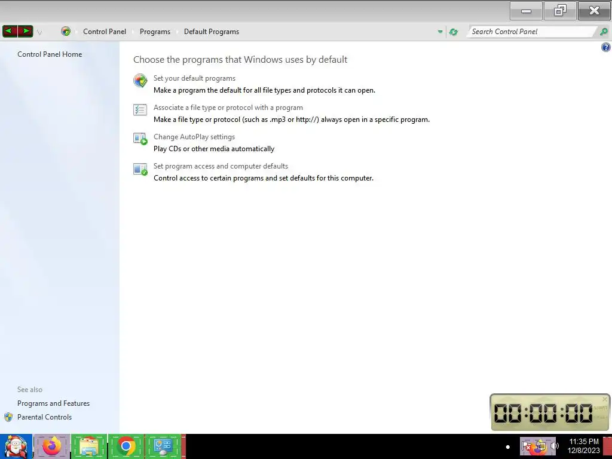Open recent pages dropdown beside navigation arrows
612x459 pixels.
click(39, 32)
